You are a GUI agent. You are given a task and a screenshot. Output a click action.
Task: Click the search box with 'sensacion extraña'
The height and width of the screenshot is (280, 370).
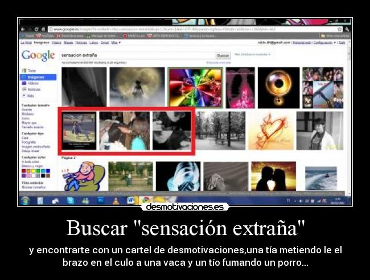tap(138, 55)
